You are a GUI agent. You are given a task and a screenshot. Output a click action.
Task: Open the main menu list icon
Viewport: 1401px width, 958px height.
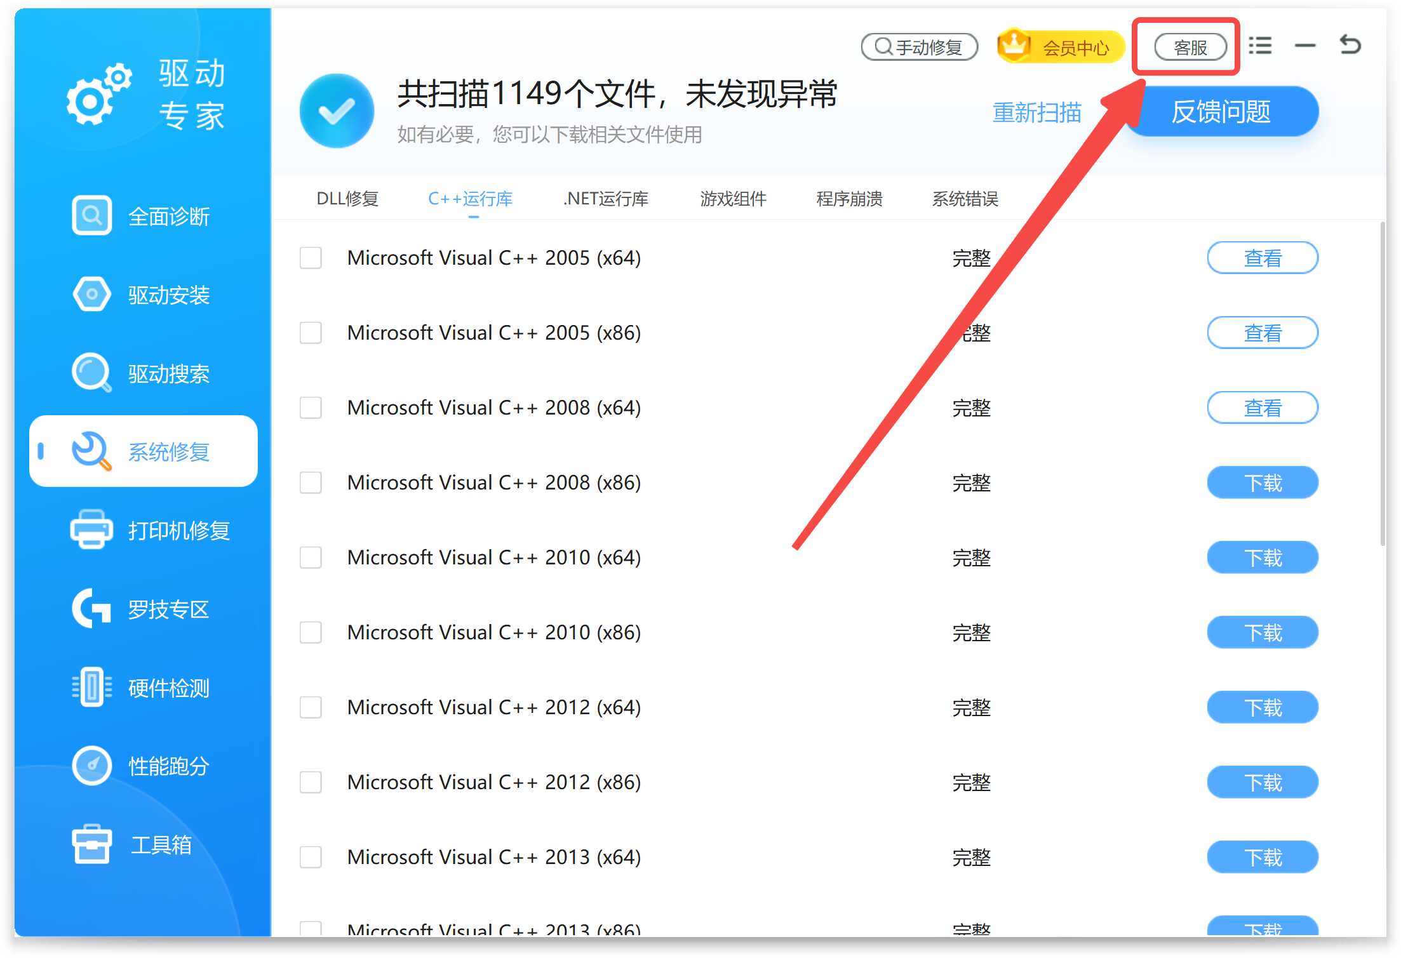tap(1260, 46)
